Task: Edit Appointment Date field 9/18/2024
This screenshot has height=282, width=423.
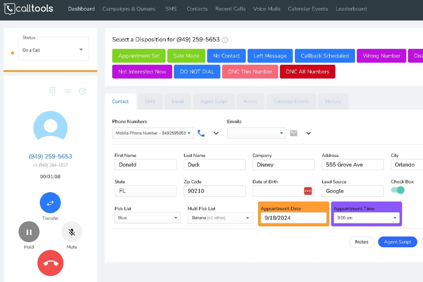Action: pos(294,218)
